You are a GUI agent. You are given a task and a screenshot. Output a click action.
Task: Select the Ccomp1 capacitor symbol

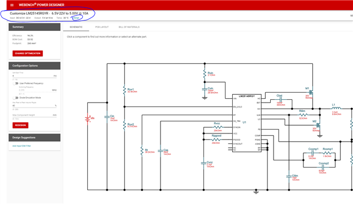tap(312, 153)
